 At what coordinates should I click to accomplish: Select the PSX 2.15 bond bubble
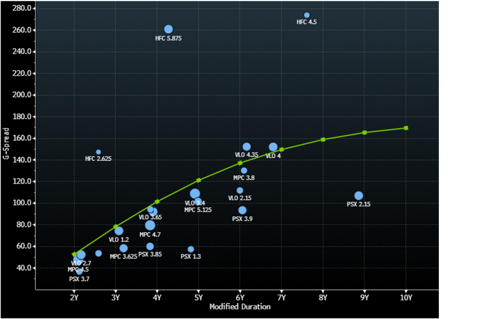[359, 196]
